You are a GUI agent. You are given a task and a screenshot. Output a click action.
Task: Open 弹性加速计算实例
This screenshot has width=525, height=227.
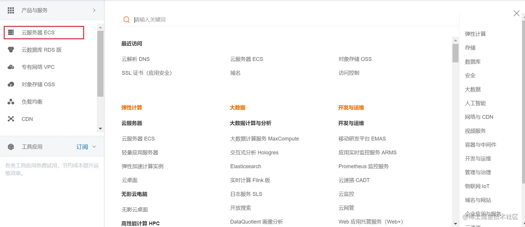[142, 167]
